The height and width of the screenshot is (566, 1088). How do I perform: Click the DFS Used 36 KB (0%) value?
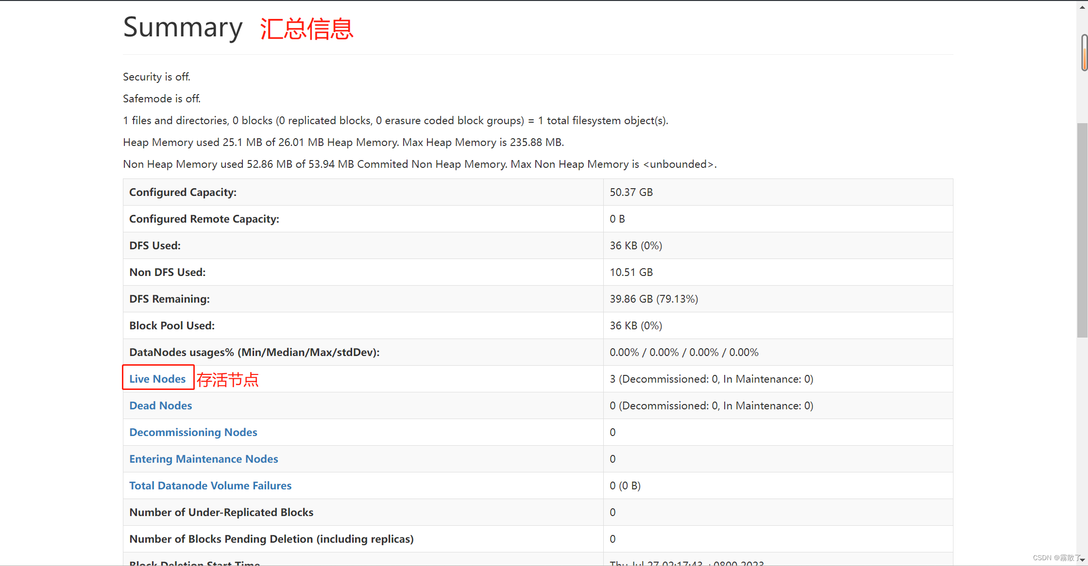pyautogui.click(x=636, y=245)
